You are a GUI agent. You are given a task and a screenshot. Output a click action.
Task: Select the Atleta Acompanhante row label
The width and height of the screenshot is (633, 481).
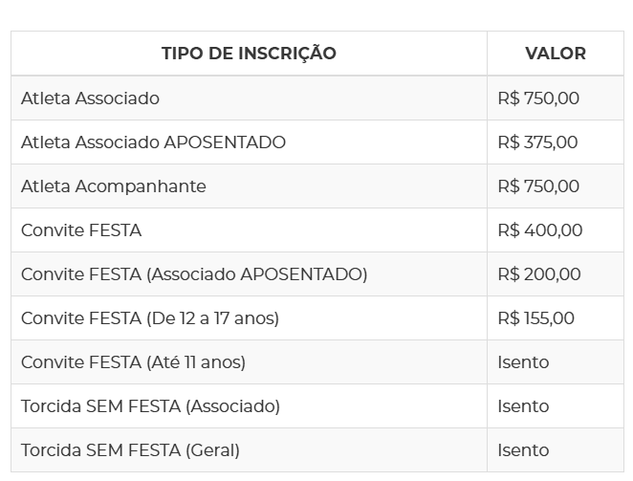tap(113, 186)
